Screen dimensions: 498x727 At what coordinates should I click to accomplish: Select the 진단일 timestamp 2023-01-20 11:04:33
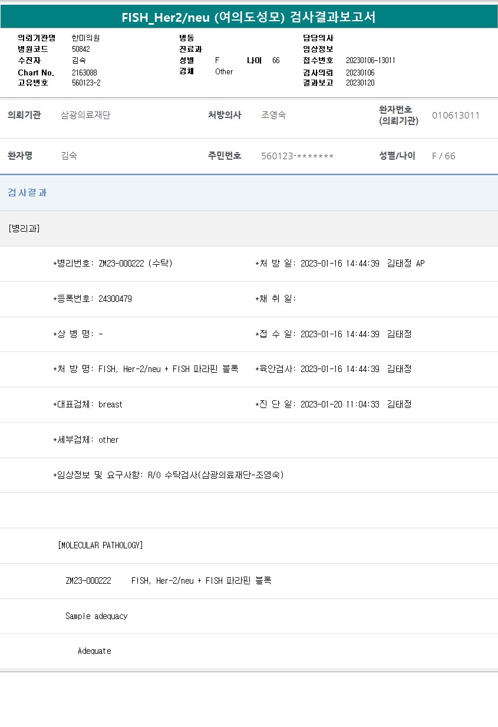pos(339,404)
